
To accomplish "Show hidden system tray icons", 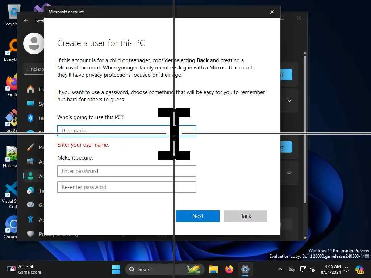I will (x=280, y=269).
